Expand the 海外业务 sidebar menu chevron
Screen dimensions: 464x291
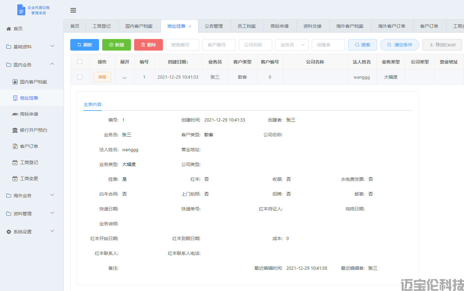click(52, 195)
